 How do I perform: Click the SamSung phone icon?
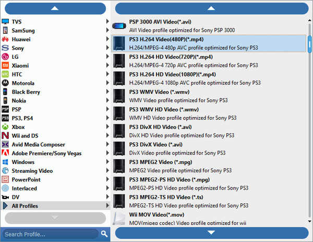click(5, 30)
